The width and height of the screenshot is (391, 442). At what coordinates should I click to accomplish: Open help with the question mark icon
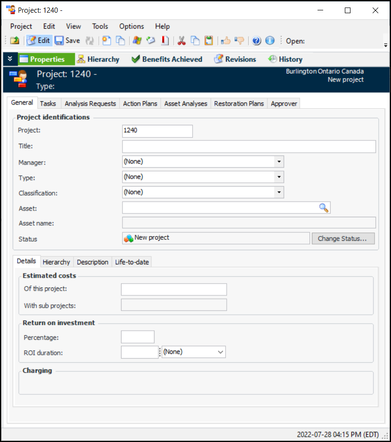pyautogui.click(x=256, y=41)
